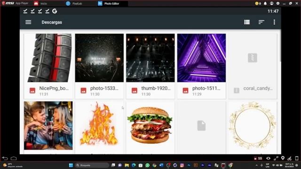Screen dimensions: 301x169
Task: Click the thumb-1920... file name
Action: point(156,88)
